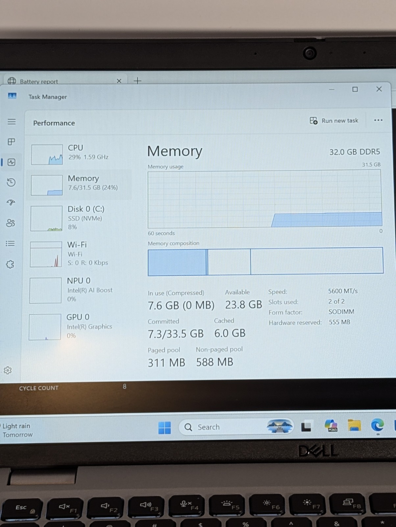
Task: Open the Users page icon
Action: (x=11, y=223)
